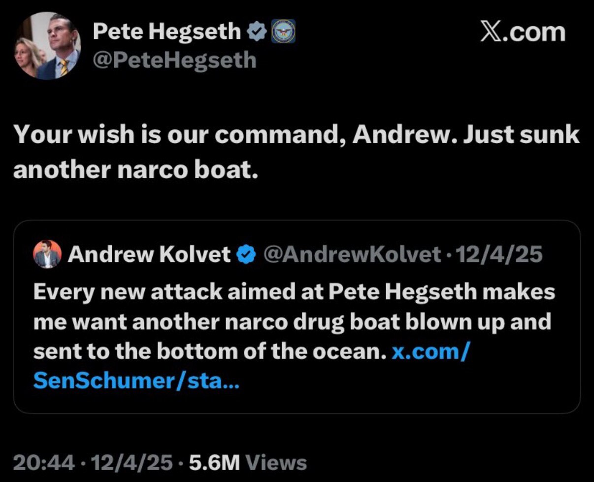Click the verified checkmark beside Pete Hegseth
Viewport: 594px width, 482px height.
(255, 32)
